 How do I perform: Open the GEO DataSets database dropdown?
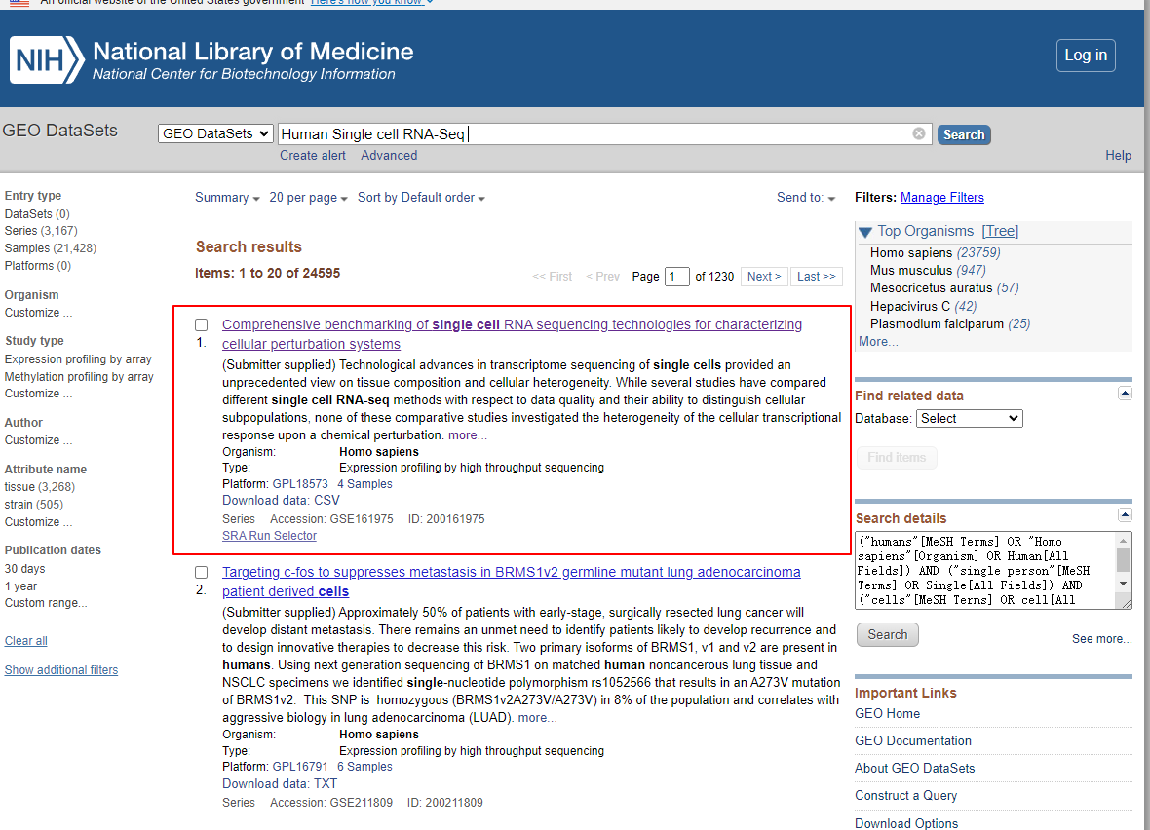(215, 133)
